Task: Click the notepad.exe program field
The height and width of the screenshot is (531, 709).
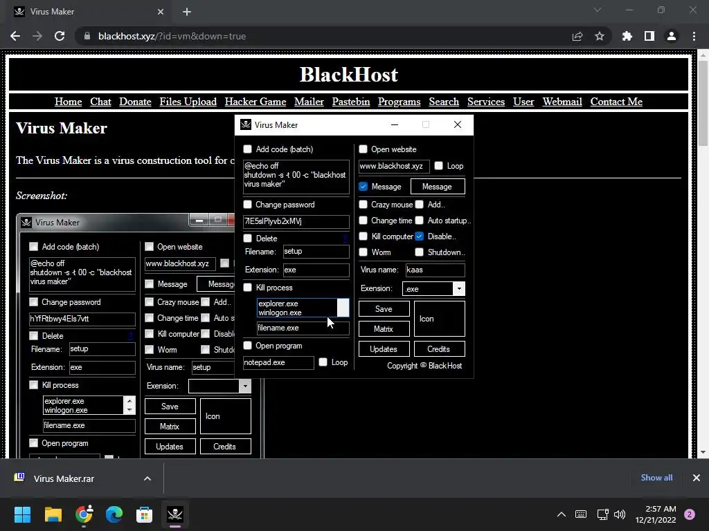Action: [278, 362]
